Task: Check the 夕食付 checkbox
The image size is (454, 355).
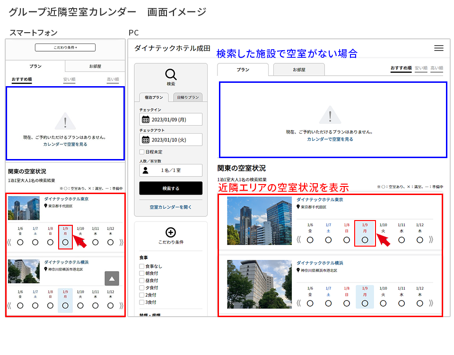Action: (x=142, y=288)
